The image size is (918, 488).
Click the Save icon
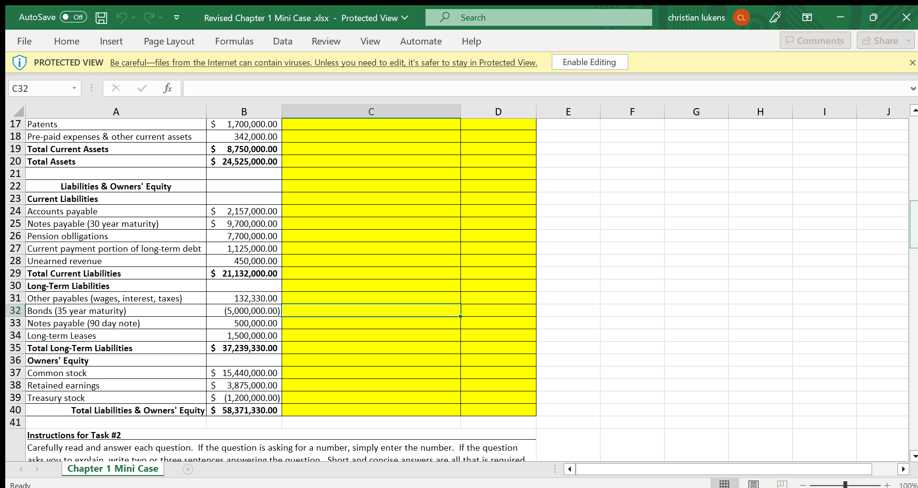tap(101, 17)
